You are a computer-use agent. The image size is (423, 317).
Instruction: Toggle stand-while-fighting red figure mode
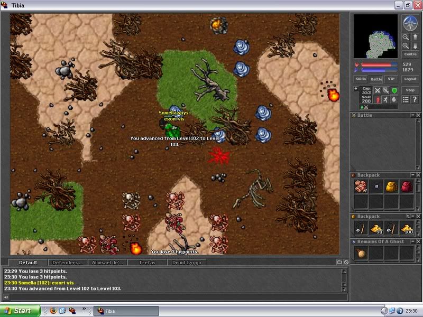[x=378, y=100]
